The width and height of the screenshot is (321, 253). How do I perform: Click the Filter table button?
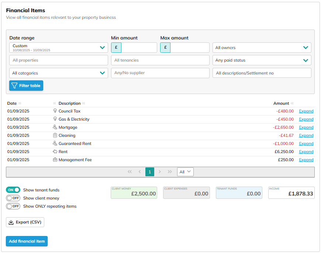point(26,86)
